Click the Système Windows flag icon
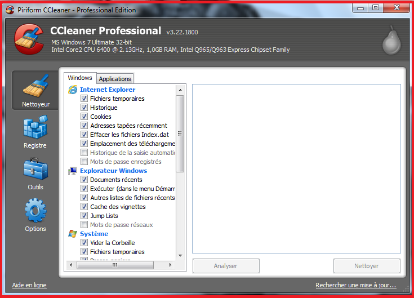The width and height of the screenshot is (414, 298). [73, 234]
